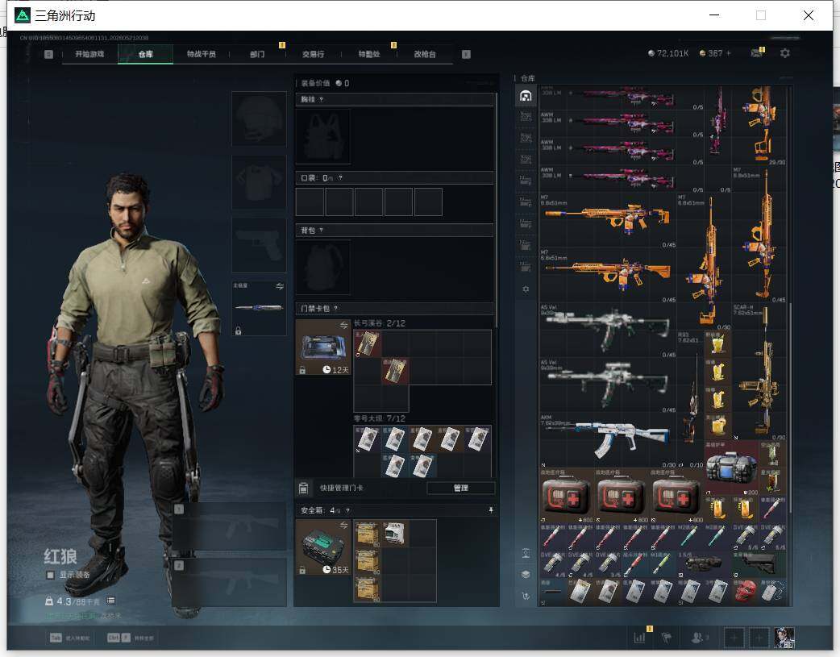Select primary weapon slot 2
Image resolution: width=840 pixels, height=657 pixels.
229,583
